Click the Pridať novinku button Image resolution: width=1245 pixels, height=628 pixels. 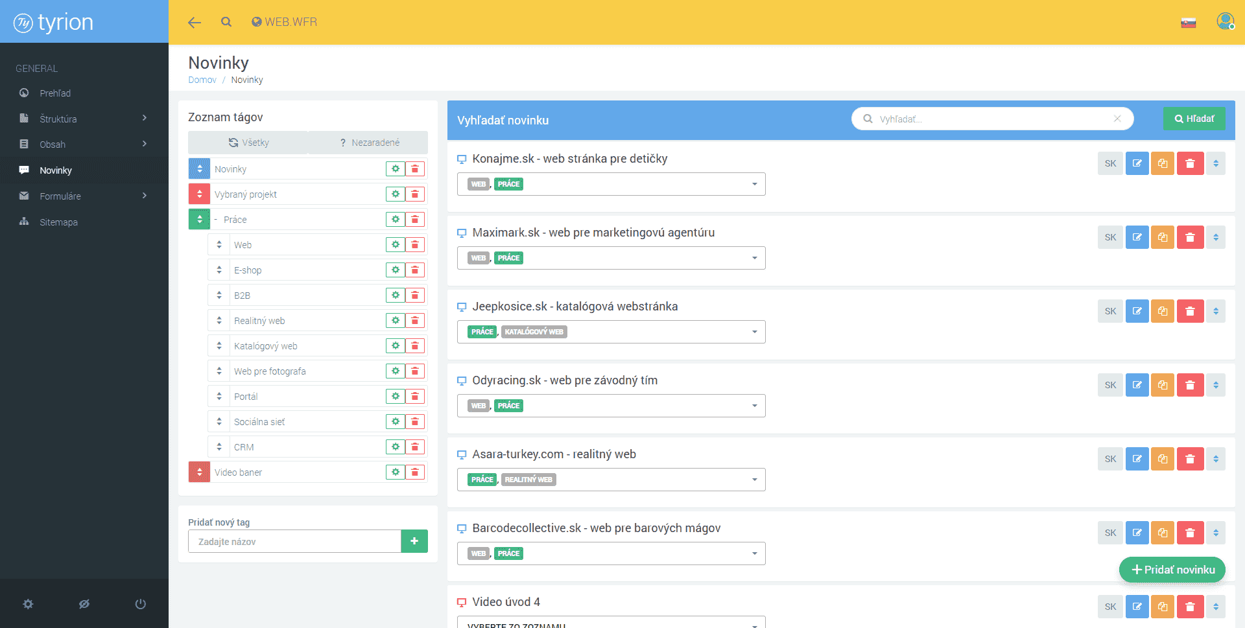1172,570
